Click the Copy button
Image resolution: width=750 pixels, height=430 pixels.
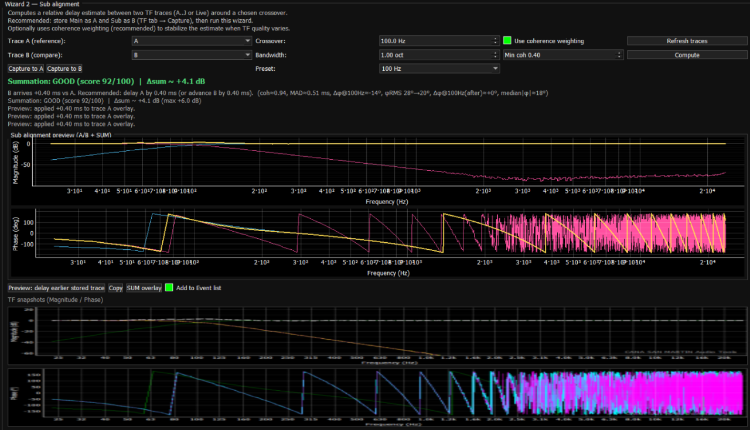coord(115,288)
